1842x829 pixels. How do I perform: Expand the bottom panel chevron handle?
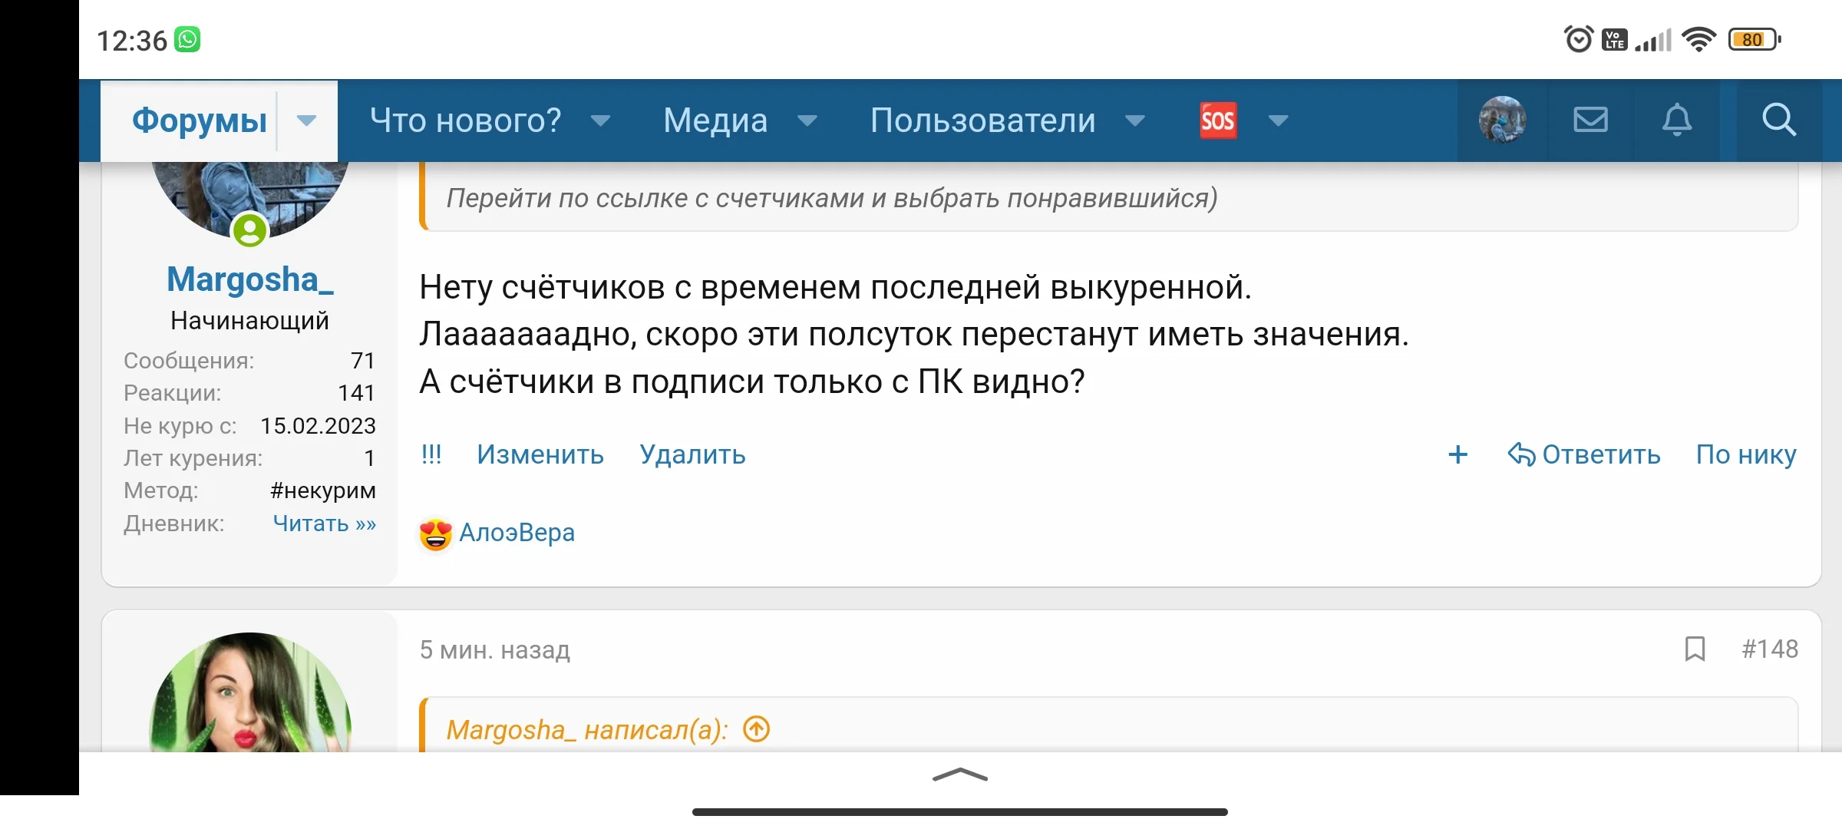click(x=959, y=775)
